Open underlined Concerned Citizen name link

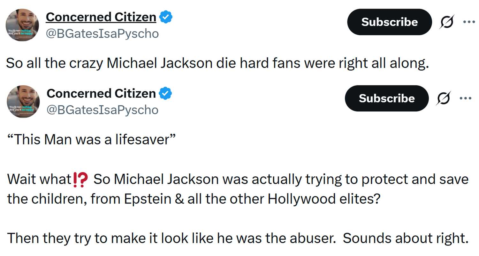[101, 17]
